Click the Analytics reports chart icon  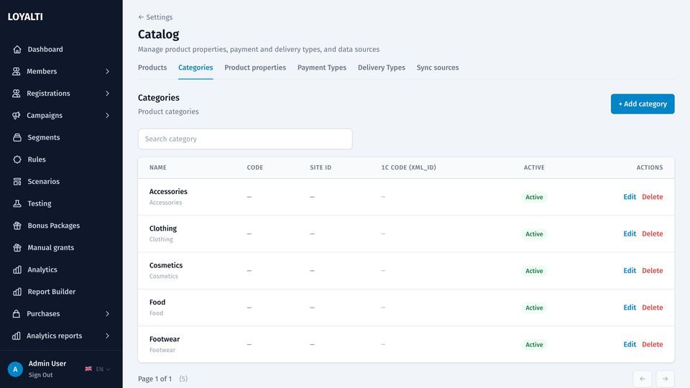tap(17, 336)
